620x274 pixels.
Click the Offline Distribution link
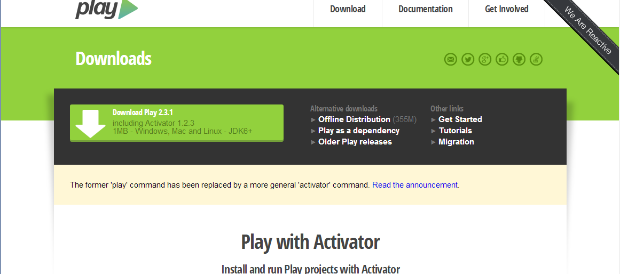(354, 119)
